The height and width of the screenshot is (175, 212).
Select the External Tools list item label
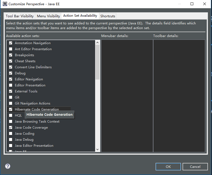coord(26,91)
